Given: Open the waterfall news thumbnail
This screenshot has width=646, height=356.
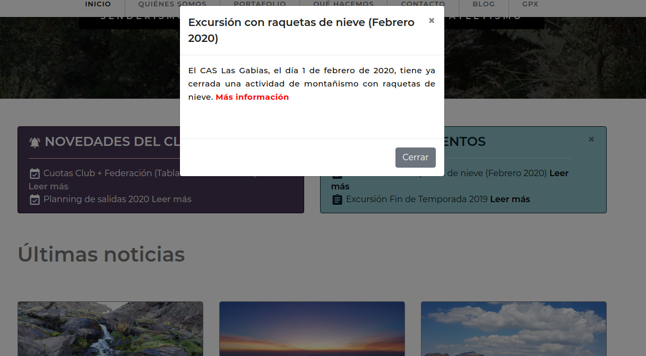Looking at the screenshot, I should tap(110, 329).
